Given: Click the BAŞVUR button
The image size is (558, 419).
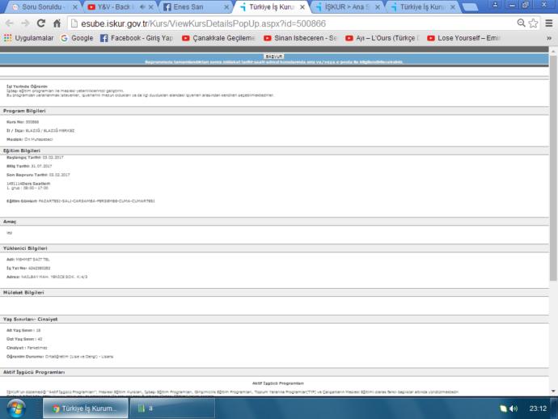Looking at the screenshot, I should click(273, 57).
